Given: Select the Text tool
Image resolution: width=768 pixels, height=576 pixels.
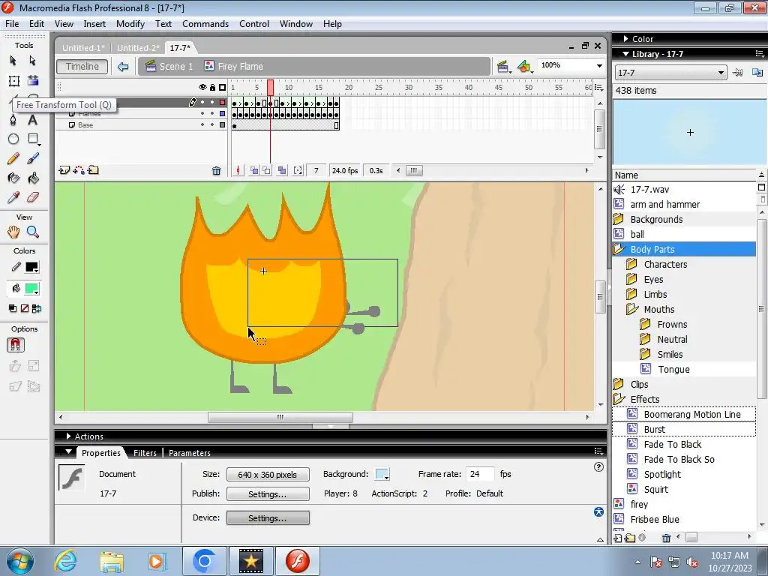Looking at the screenshot, I should pos(33,119).
